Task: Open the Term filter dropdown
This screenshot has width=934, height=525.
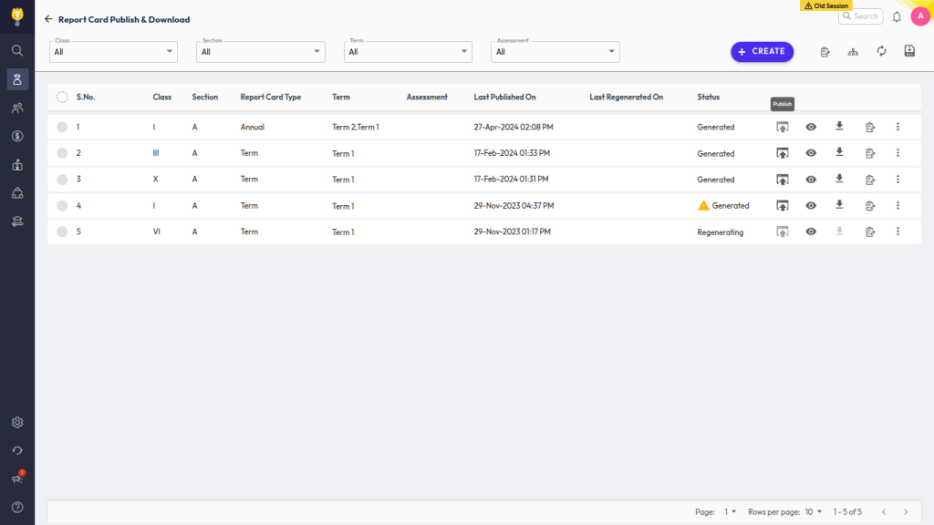Action: [x=409, y=52]
